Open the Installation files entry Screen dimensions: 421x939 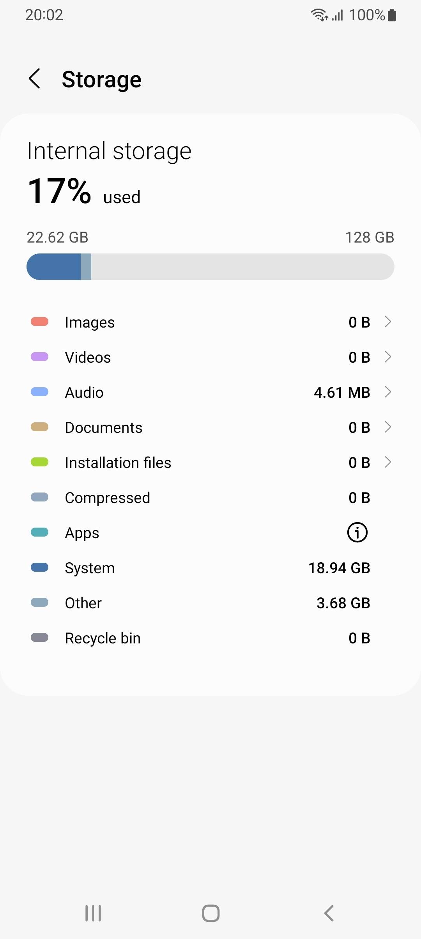[x=210, y=462]
